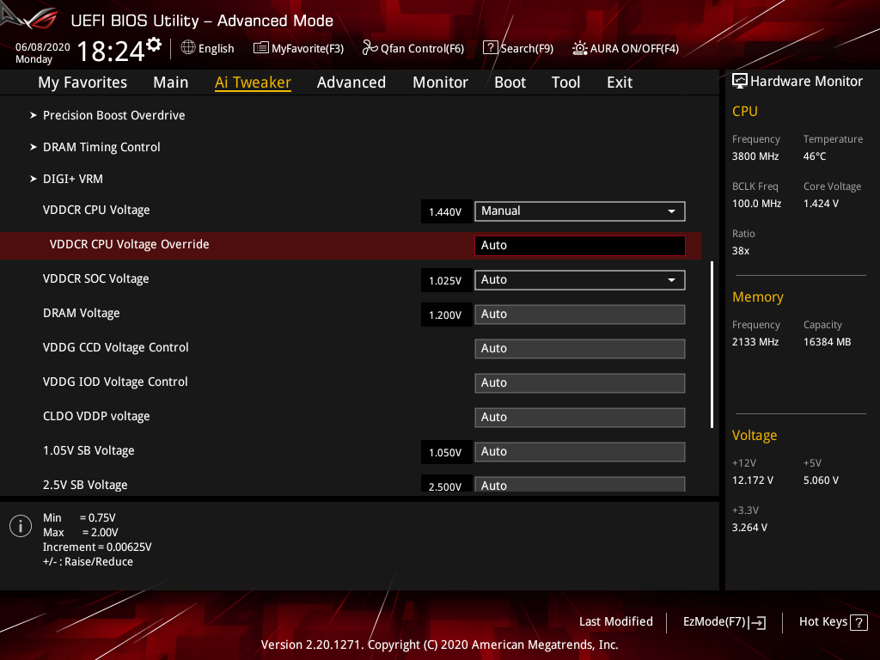Select English as the language
This screenshot has width=880, height=660.
216,49
